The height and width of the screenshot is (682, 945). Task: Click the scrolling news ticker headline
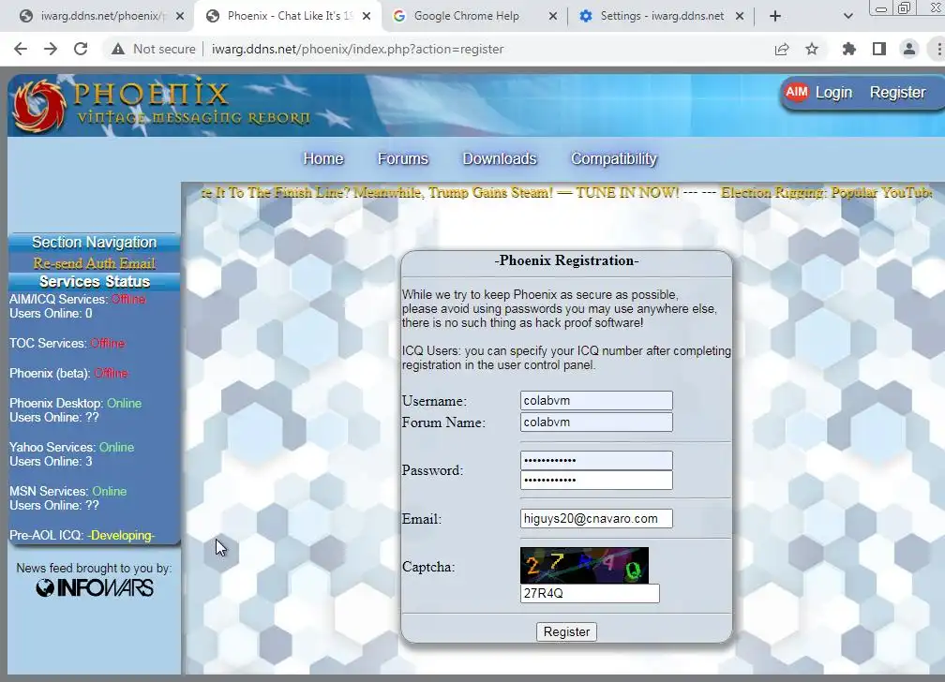(566, 193)
